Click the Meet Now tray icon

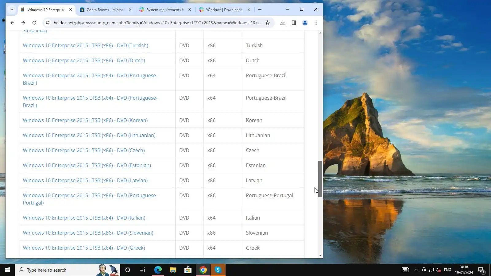(424, 270)
